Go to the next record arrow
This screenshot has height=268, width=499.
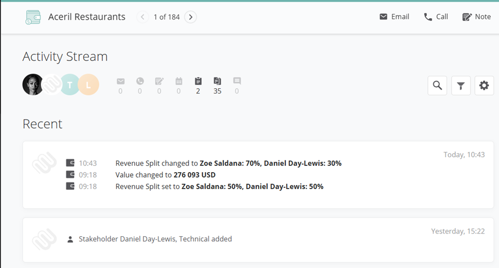190,17
